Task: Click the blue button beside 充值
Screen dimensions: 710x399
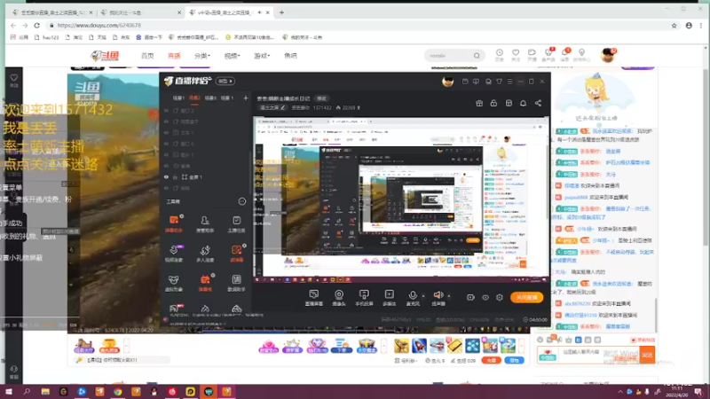Action: 514,360
